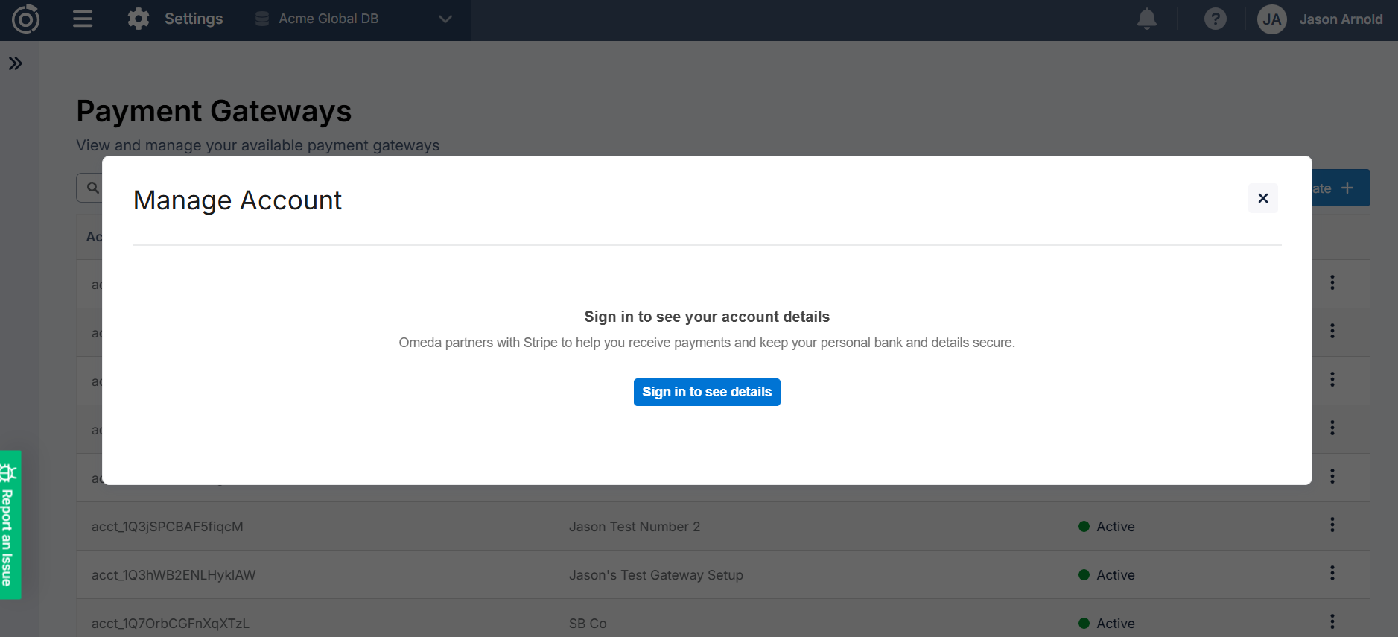Click the help question mark icon
Viewport: 1398px width, 637px height.
tap(1216, 19)
